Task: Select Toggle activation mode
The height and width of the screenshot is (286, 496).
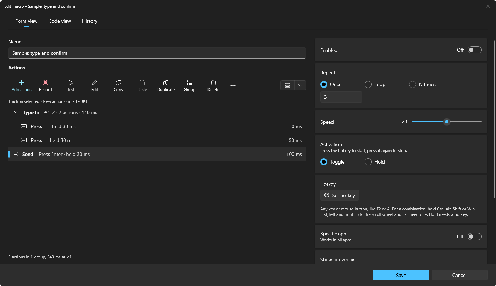Action: click(324, 162)
